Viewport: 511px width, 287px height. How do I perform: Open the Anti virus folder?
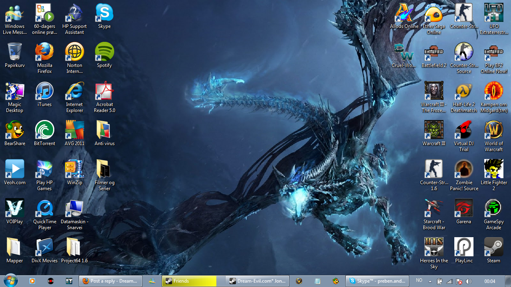click(104, 130)
